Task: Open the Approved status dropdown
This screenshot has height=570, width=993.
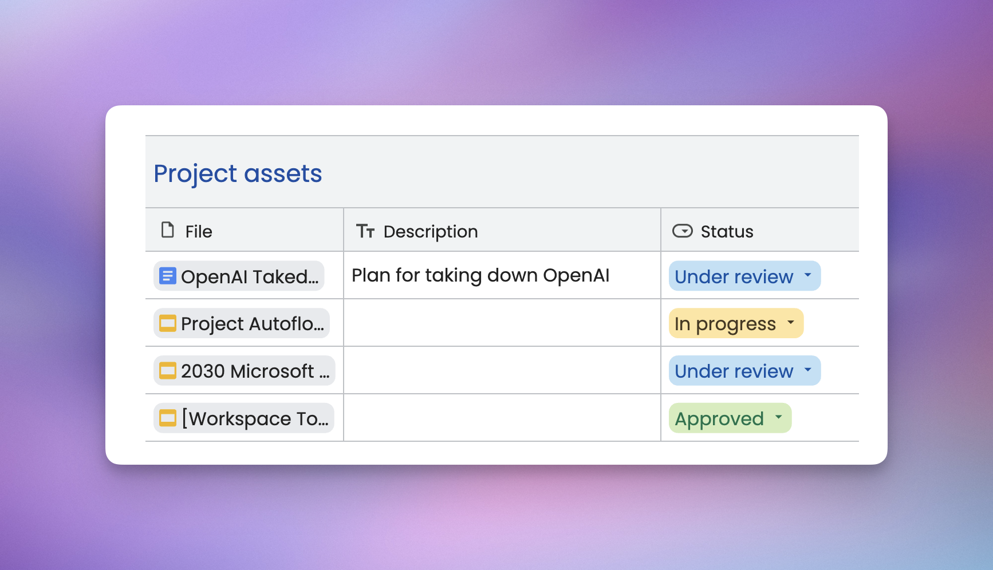Action: (730, 418)
